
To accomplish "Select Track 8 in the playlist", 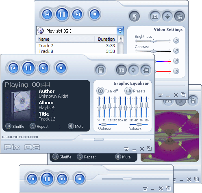I will [x=77, y=51].
